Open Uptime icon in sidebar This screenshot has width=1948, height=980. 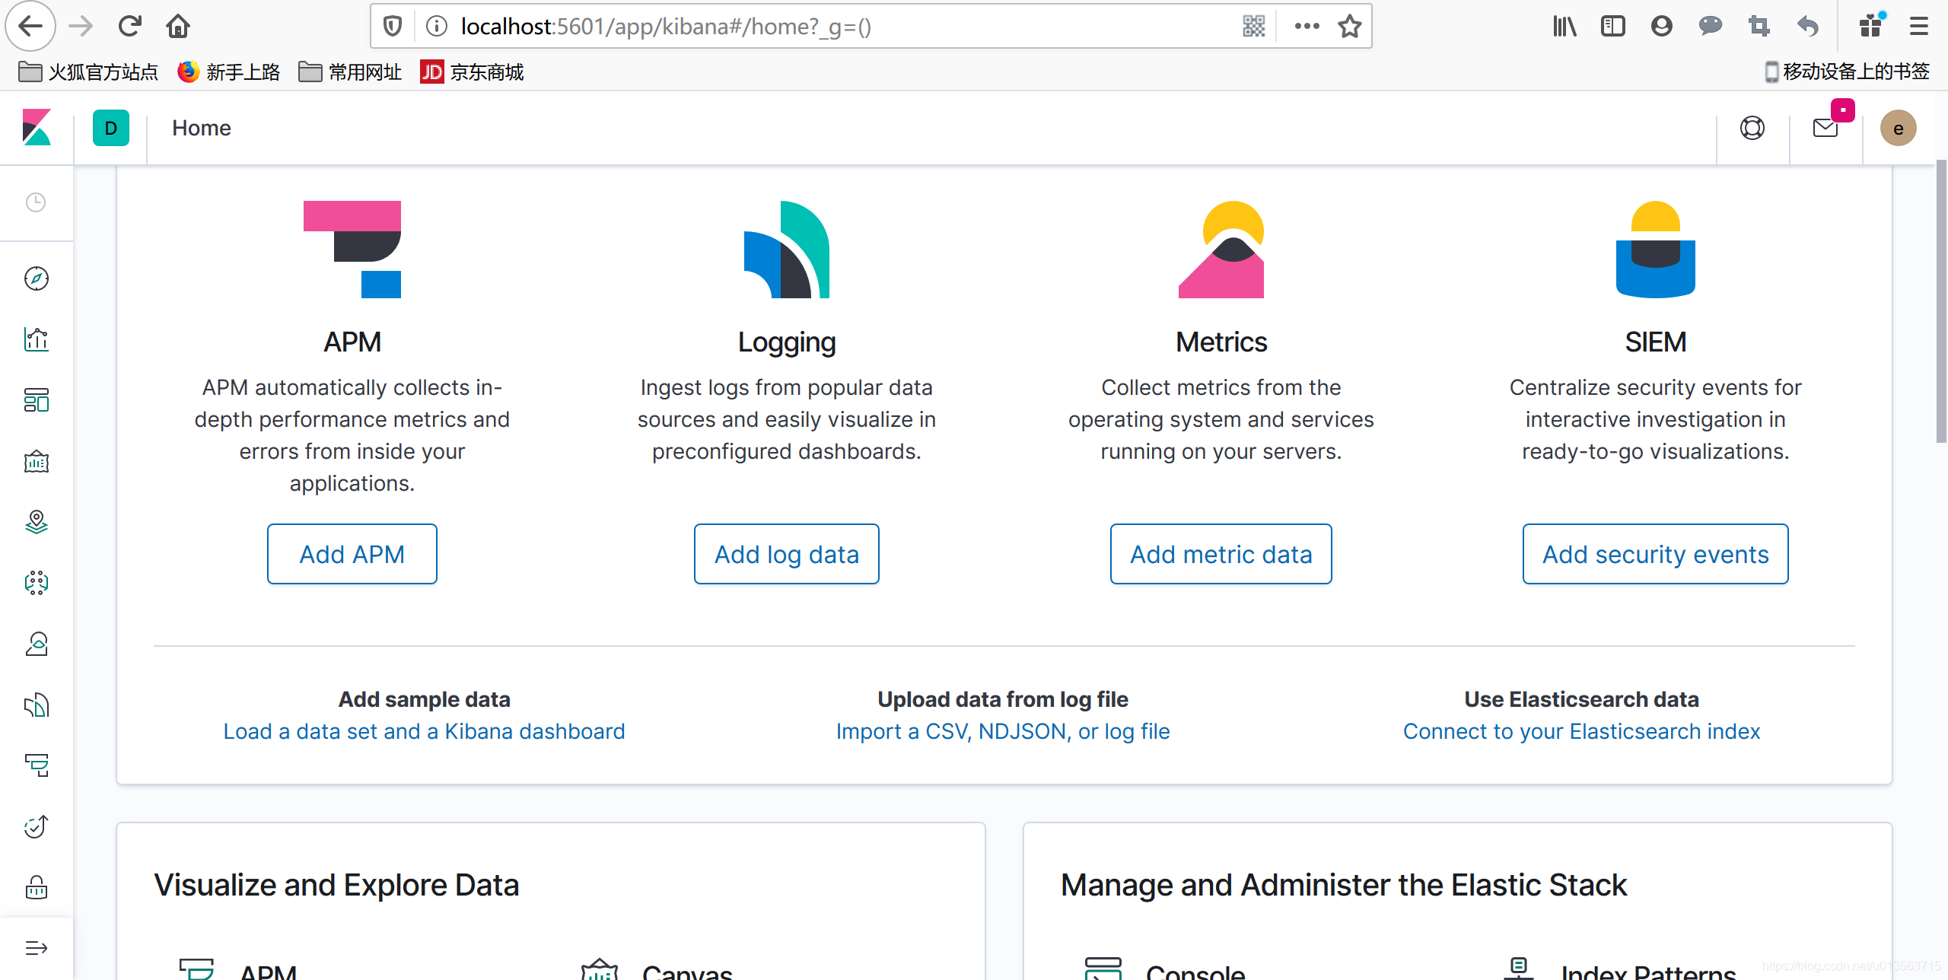pos(36,826)
